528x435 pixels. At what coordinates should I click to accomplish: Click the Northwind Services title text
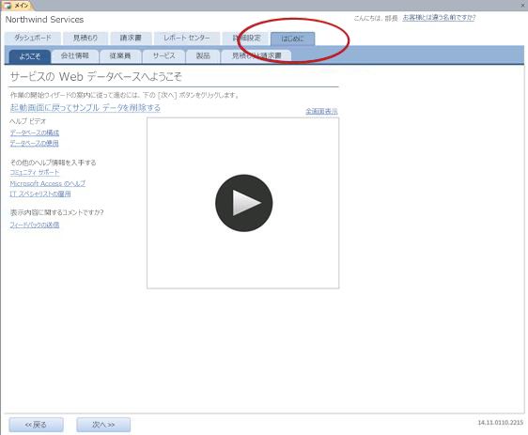point(44,20)
